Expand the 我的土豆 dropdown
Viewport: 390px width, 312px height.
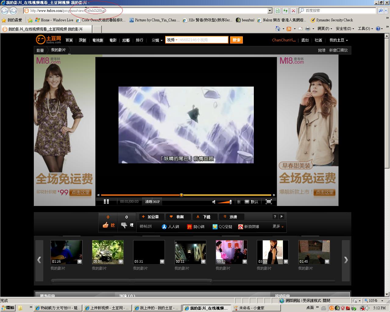pyautogui.click(x=339, y=40)
